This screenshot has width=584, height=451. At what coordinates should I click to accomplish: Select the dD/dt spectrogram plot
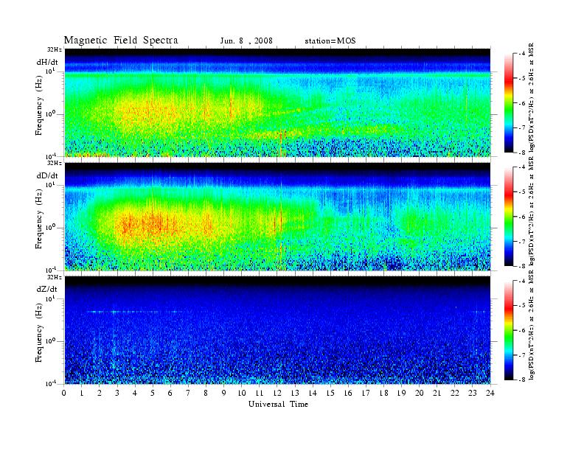(x=278, y=217)
